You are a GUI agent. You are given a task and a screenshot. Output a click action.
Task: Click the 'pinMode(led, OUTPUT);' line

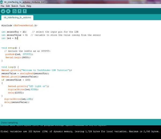[19, 54]
